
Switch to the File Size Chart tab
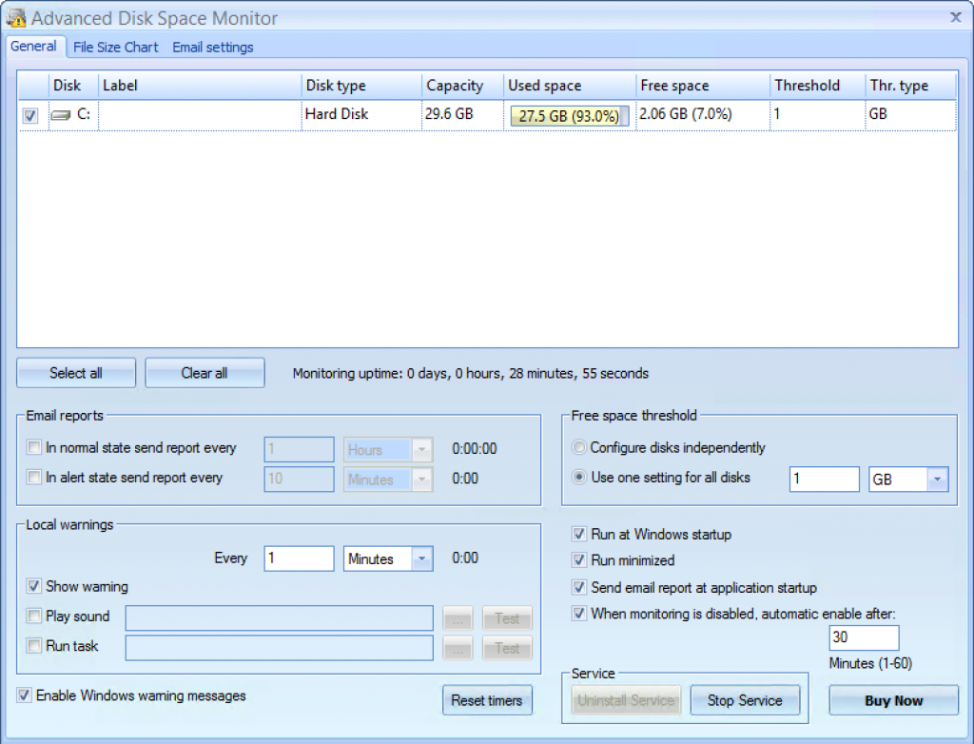[115, 47]
